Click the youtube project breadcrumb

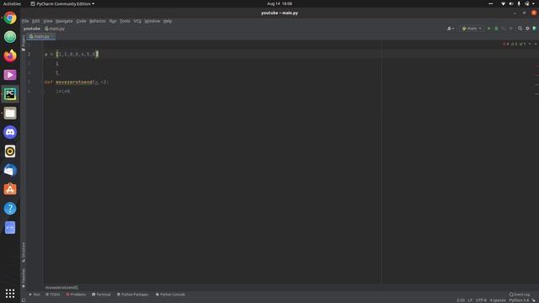click(x=32, y=29)
